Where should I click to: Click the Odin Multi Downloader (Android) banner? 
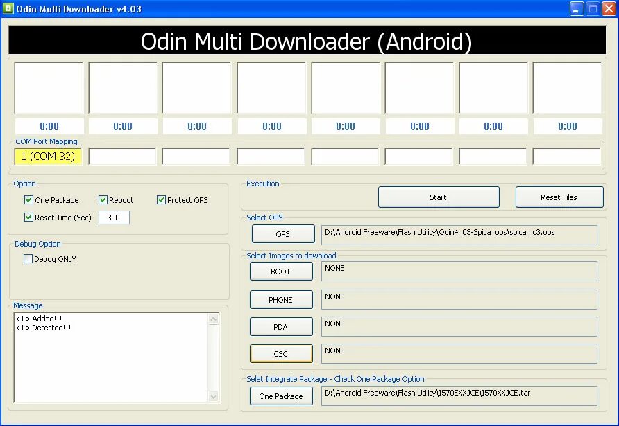point(307,40)
